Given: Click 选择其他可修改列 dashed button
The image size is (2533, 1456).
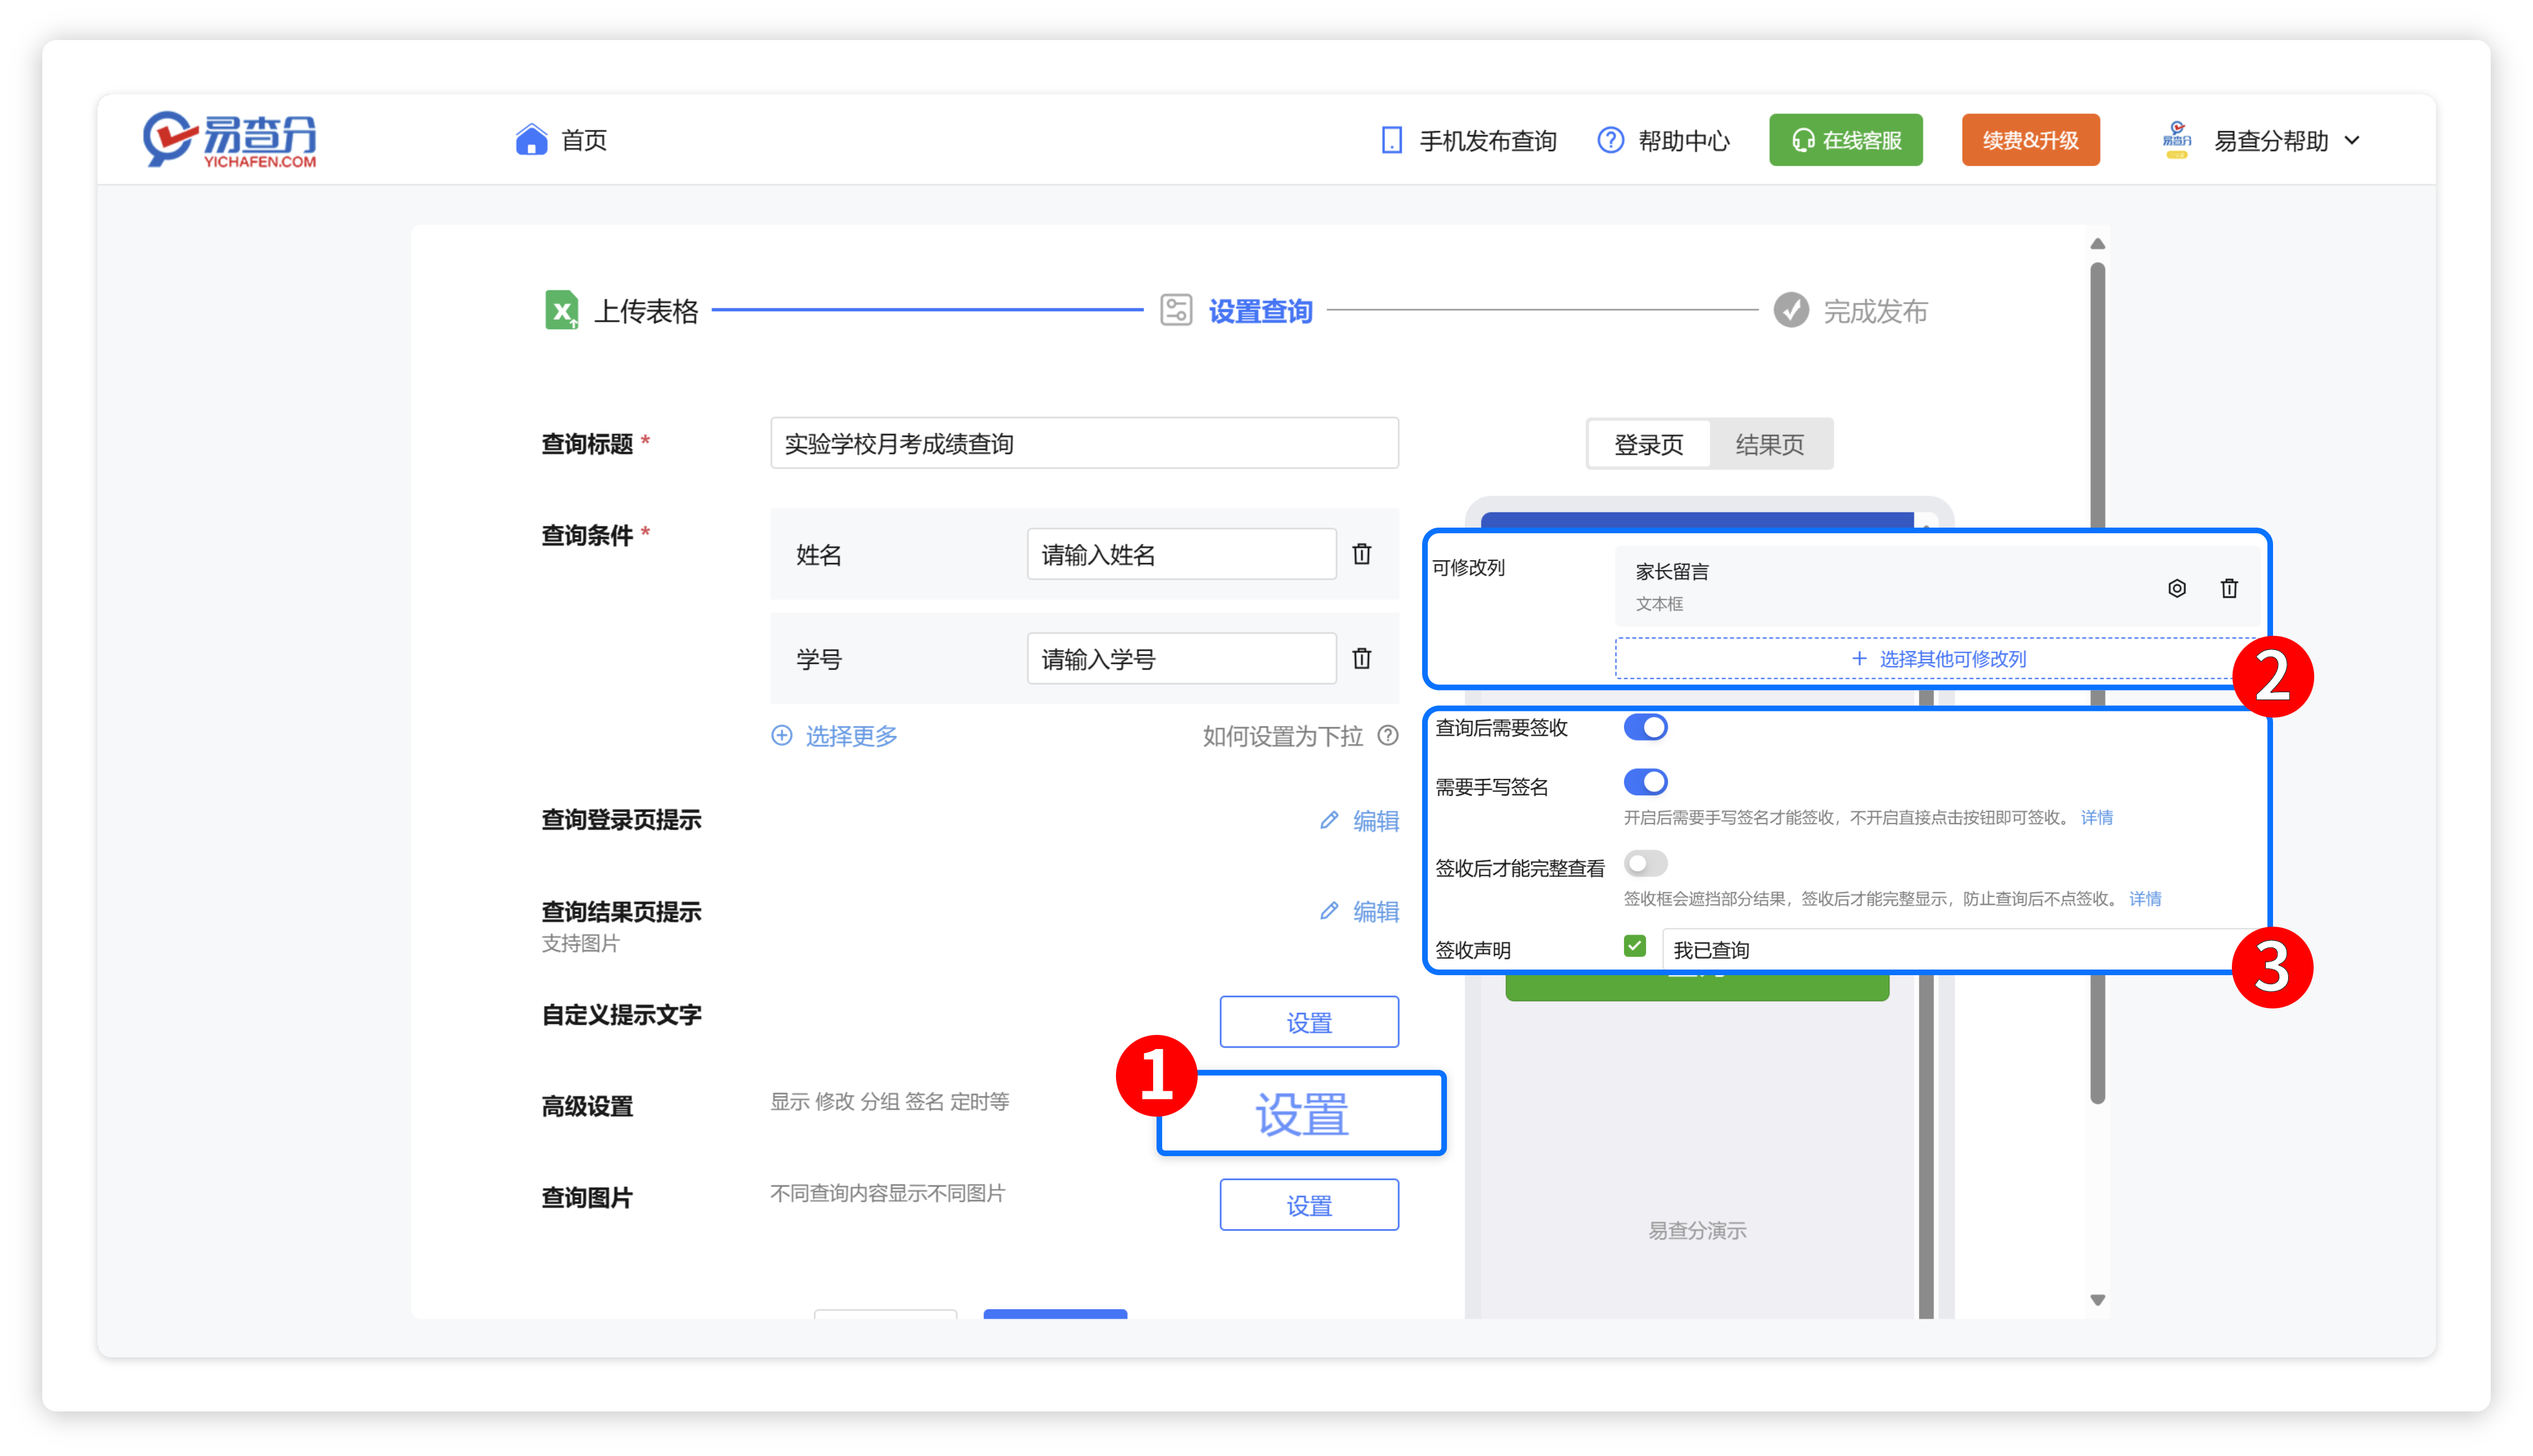Looking at the screenshot, I should point(1938,659).
